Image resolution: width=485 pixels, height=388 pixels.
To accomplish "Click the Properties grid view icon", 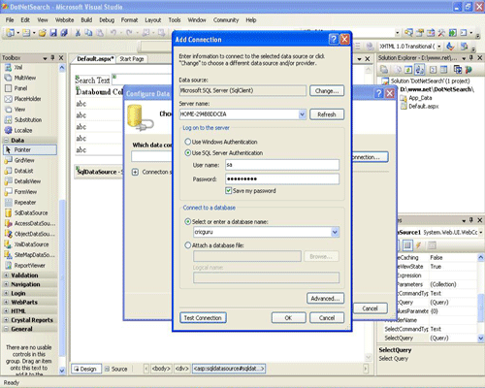I will coord(407,245).
